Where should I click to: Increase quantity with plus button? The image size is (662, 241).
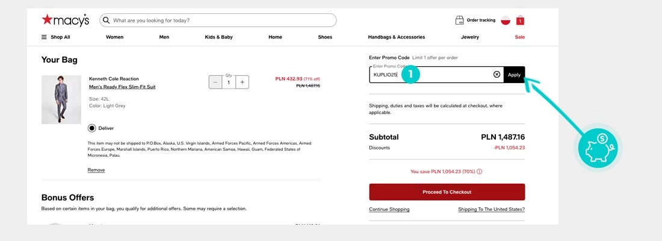tap(242, 82)
